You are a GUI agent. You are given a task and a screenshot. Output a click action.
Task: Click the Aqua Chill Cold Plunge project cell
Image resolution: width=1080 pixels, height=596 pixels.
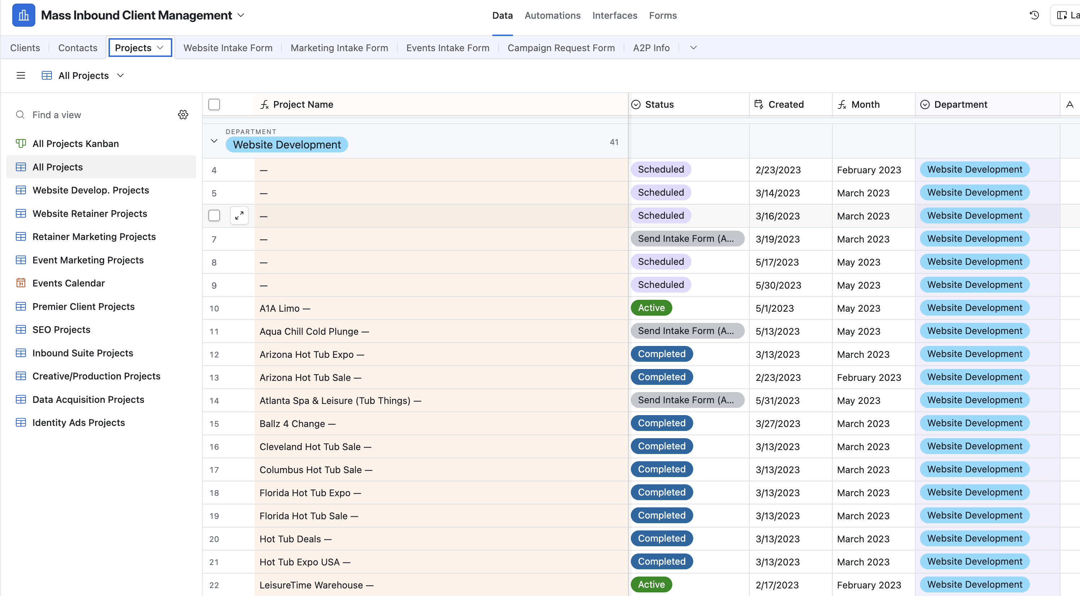click(441, 332)
